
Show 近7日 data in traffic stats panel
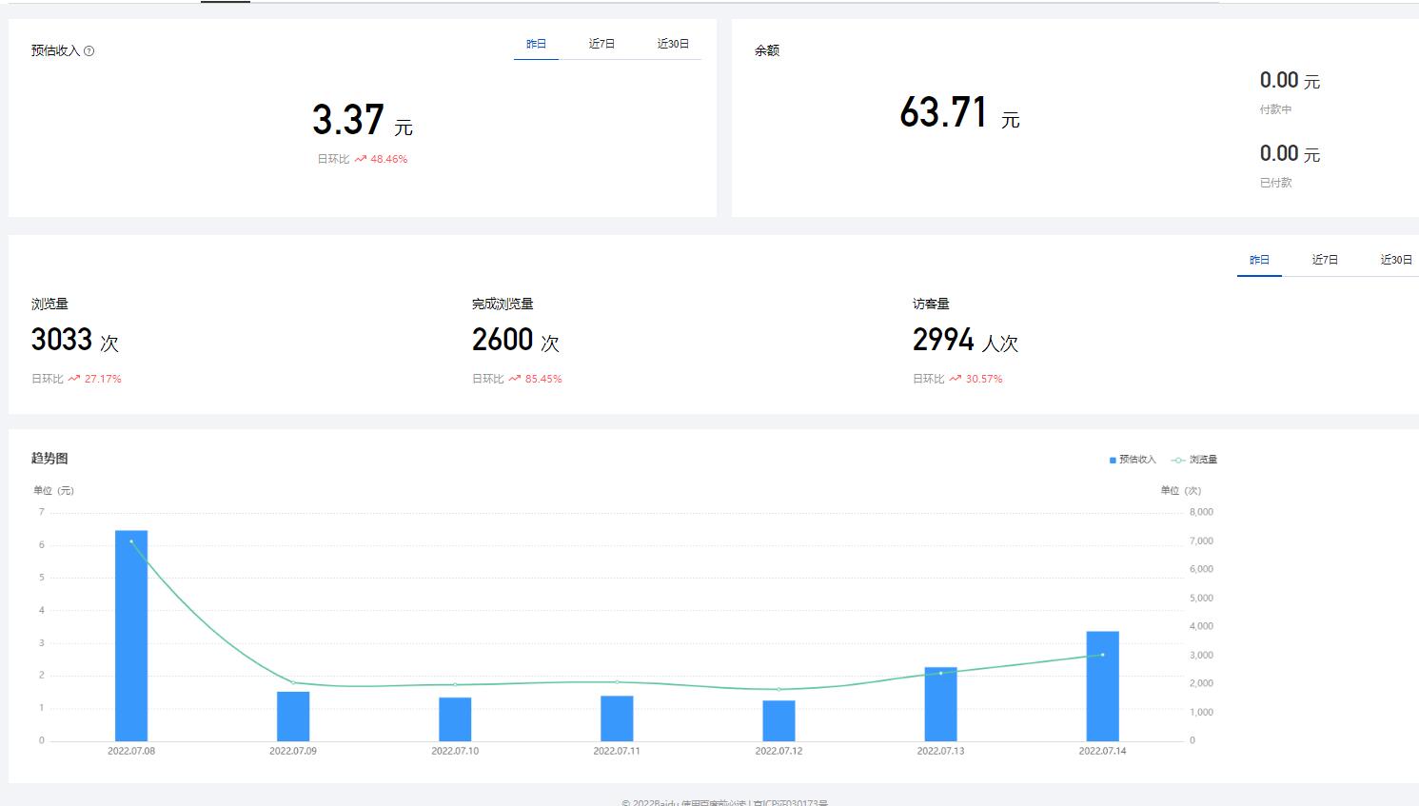tap(1325, 260)
